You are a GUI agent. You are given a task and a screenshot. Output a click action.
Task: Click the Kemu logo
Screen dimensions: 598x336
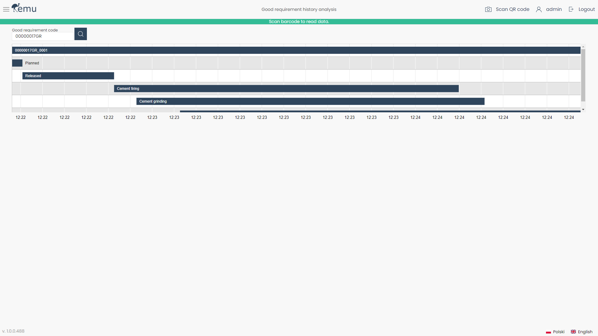coord(24,7)
